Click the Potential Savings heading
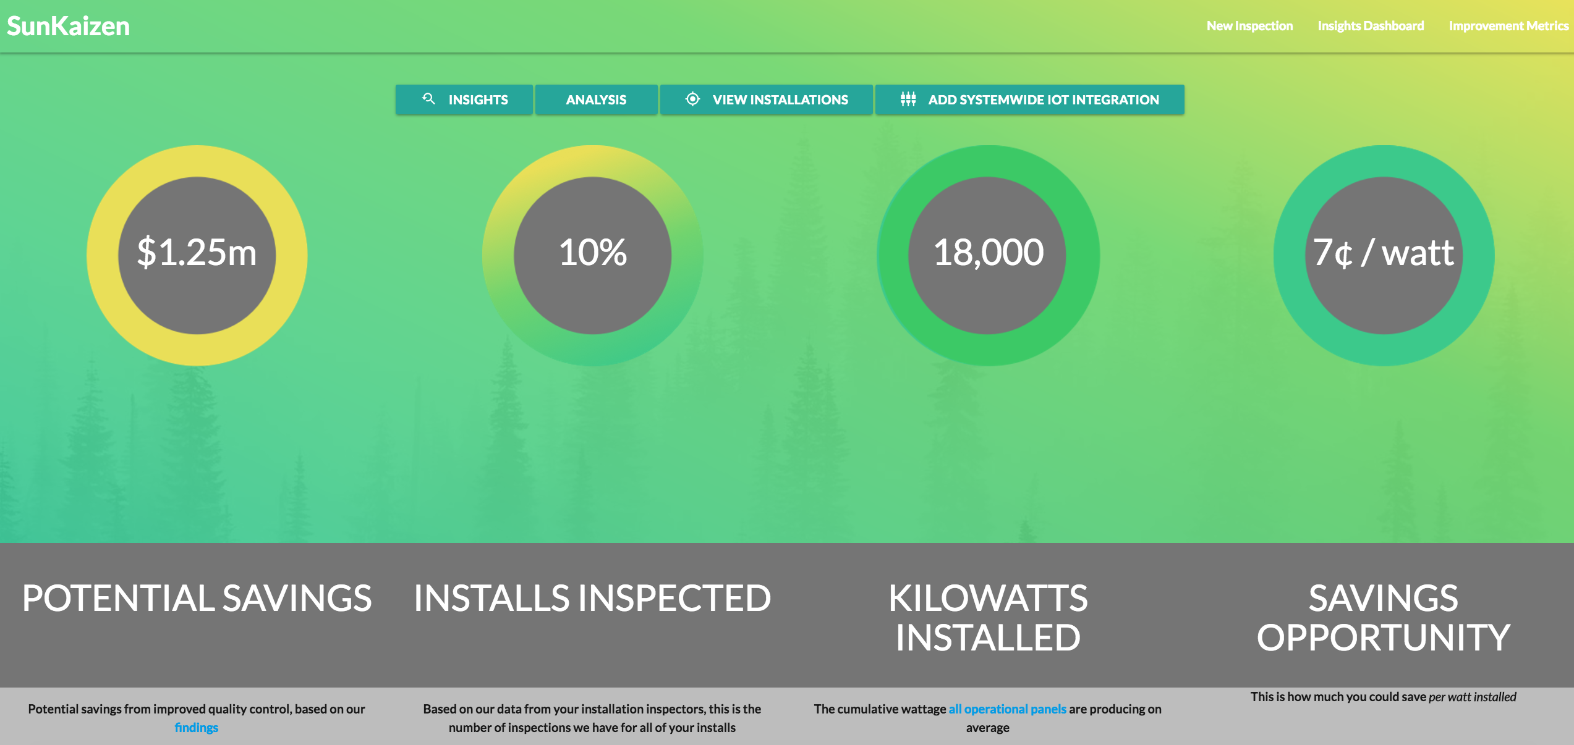This screenshot has width=1574, height=745. pos(197,598)
